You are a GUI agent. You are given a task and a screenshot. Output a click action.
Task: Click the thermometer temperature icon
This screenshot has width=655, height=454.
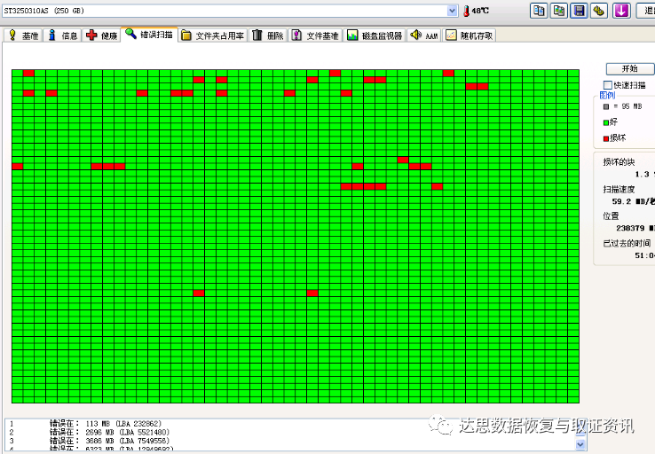pos(466,11)
